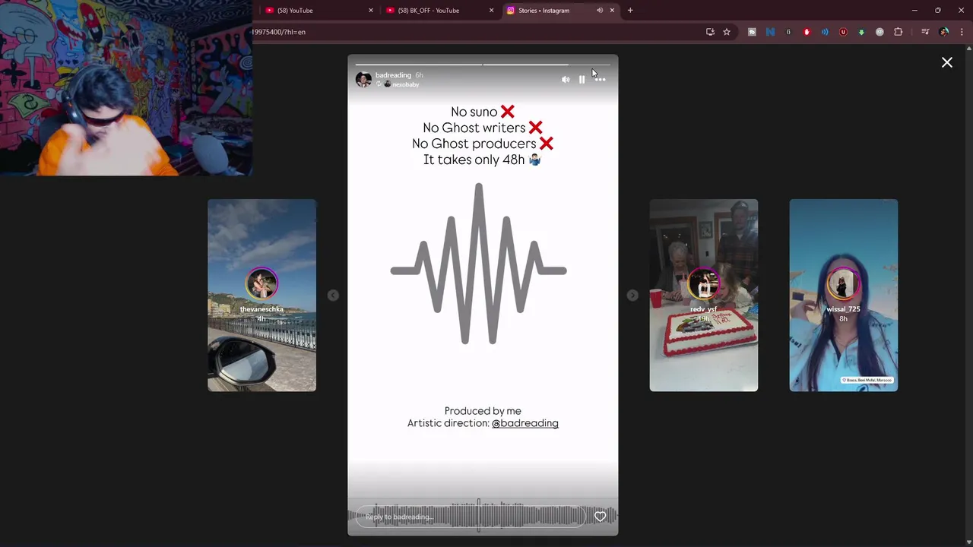The image size is (973, 547).
Task: Click the first story progress bar segment
Action: (x=418, y=64)
